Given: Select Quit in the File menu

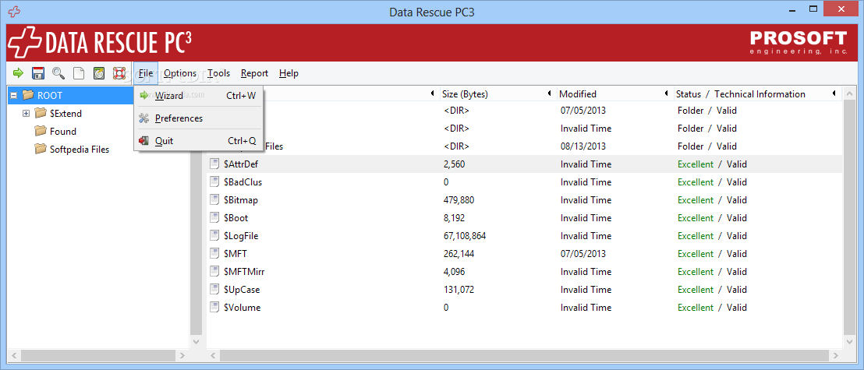Looking at the screenshot, I should (x=198, y=140).
